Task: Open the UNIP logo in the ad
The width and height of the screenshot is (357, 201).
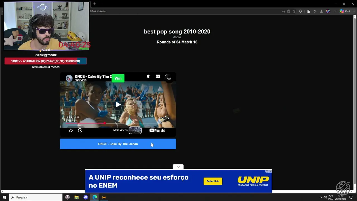Action: pos(253,181)
